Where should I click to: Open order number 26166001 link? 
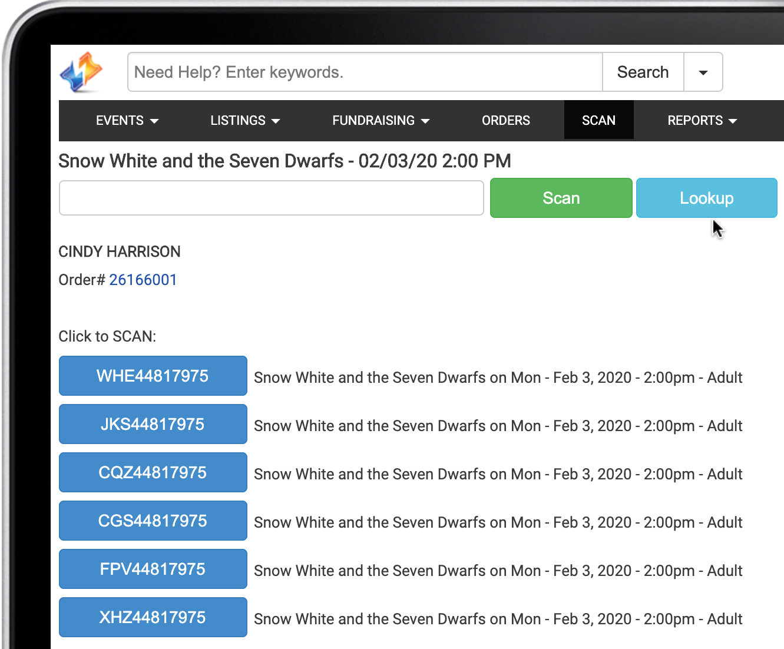click(143, 280)
